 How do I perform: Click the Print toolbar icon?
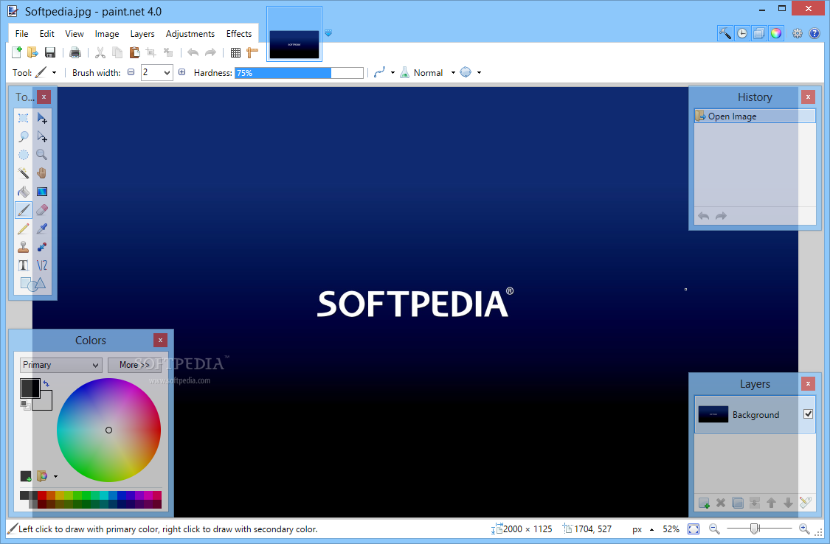coord(75,52)
